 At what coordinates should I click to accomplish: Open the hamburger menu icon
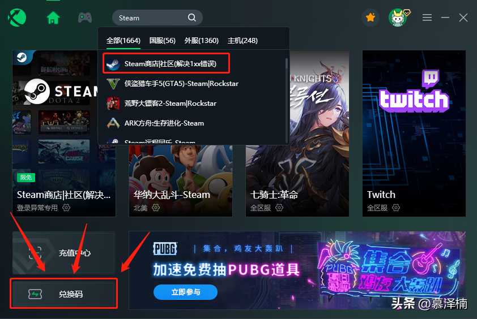[427, 18]
